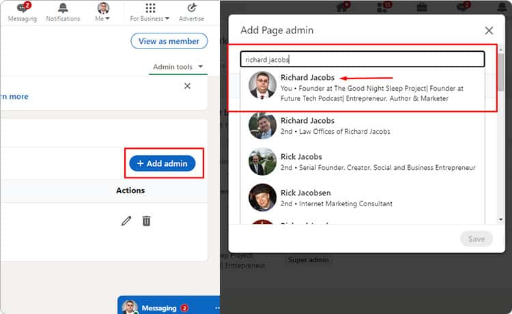
Task: Click the dimmed Home icon in background
Action: pyautogui.click(x=342, y=7)
